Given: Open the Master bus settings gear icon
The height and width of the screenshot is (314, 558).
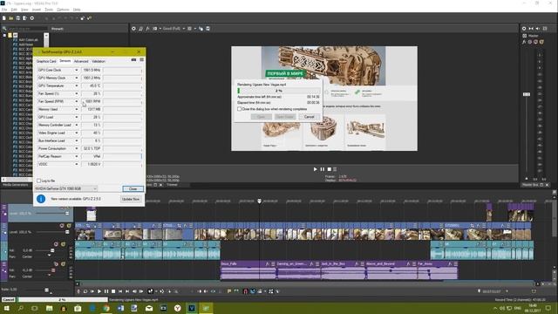Looking at the screenshot, I should [524, 29].
